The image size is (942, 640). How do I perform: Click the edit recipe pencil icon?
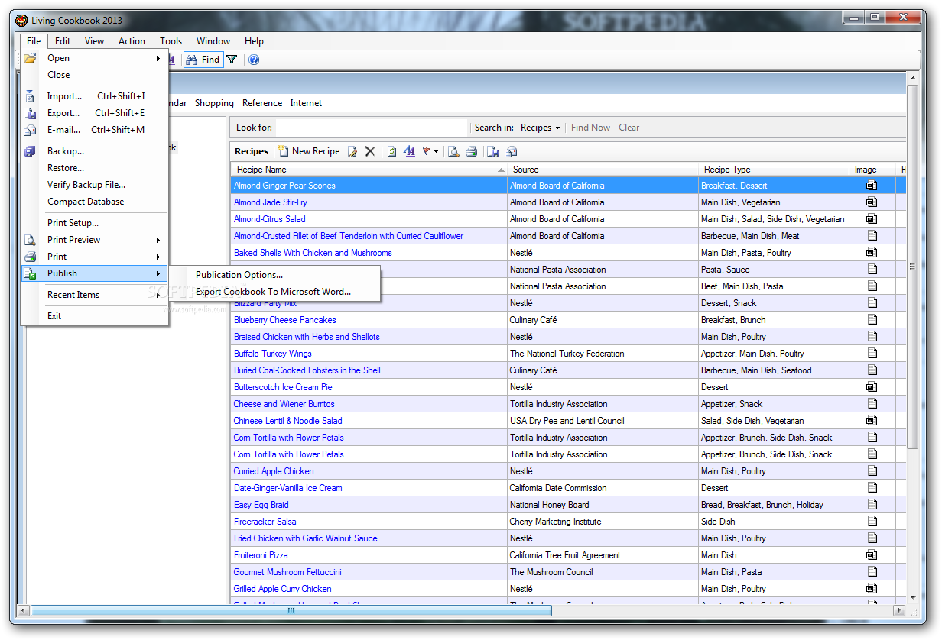tap(352, 151)
